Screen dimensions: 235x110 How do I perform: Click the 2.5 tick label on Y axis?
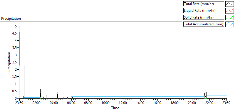pos(16,62)
